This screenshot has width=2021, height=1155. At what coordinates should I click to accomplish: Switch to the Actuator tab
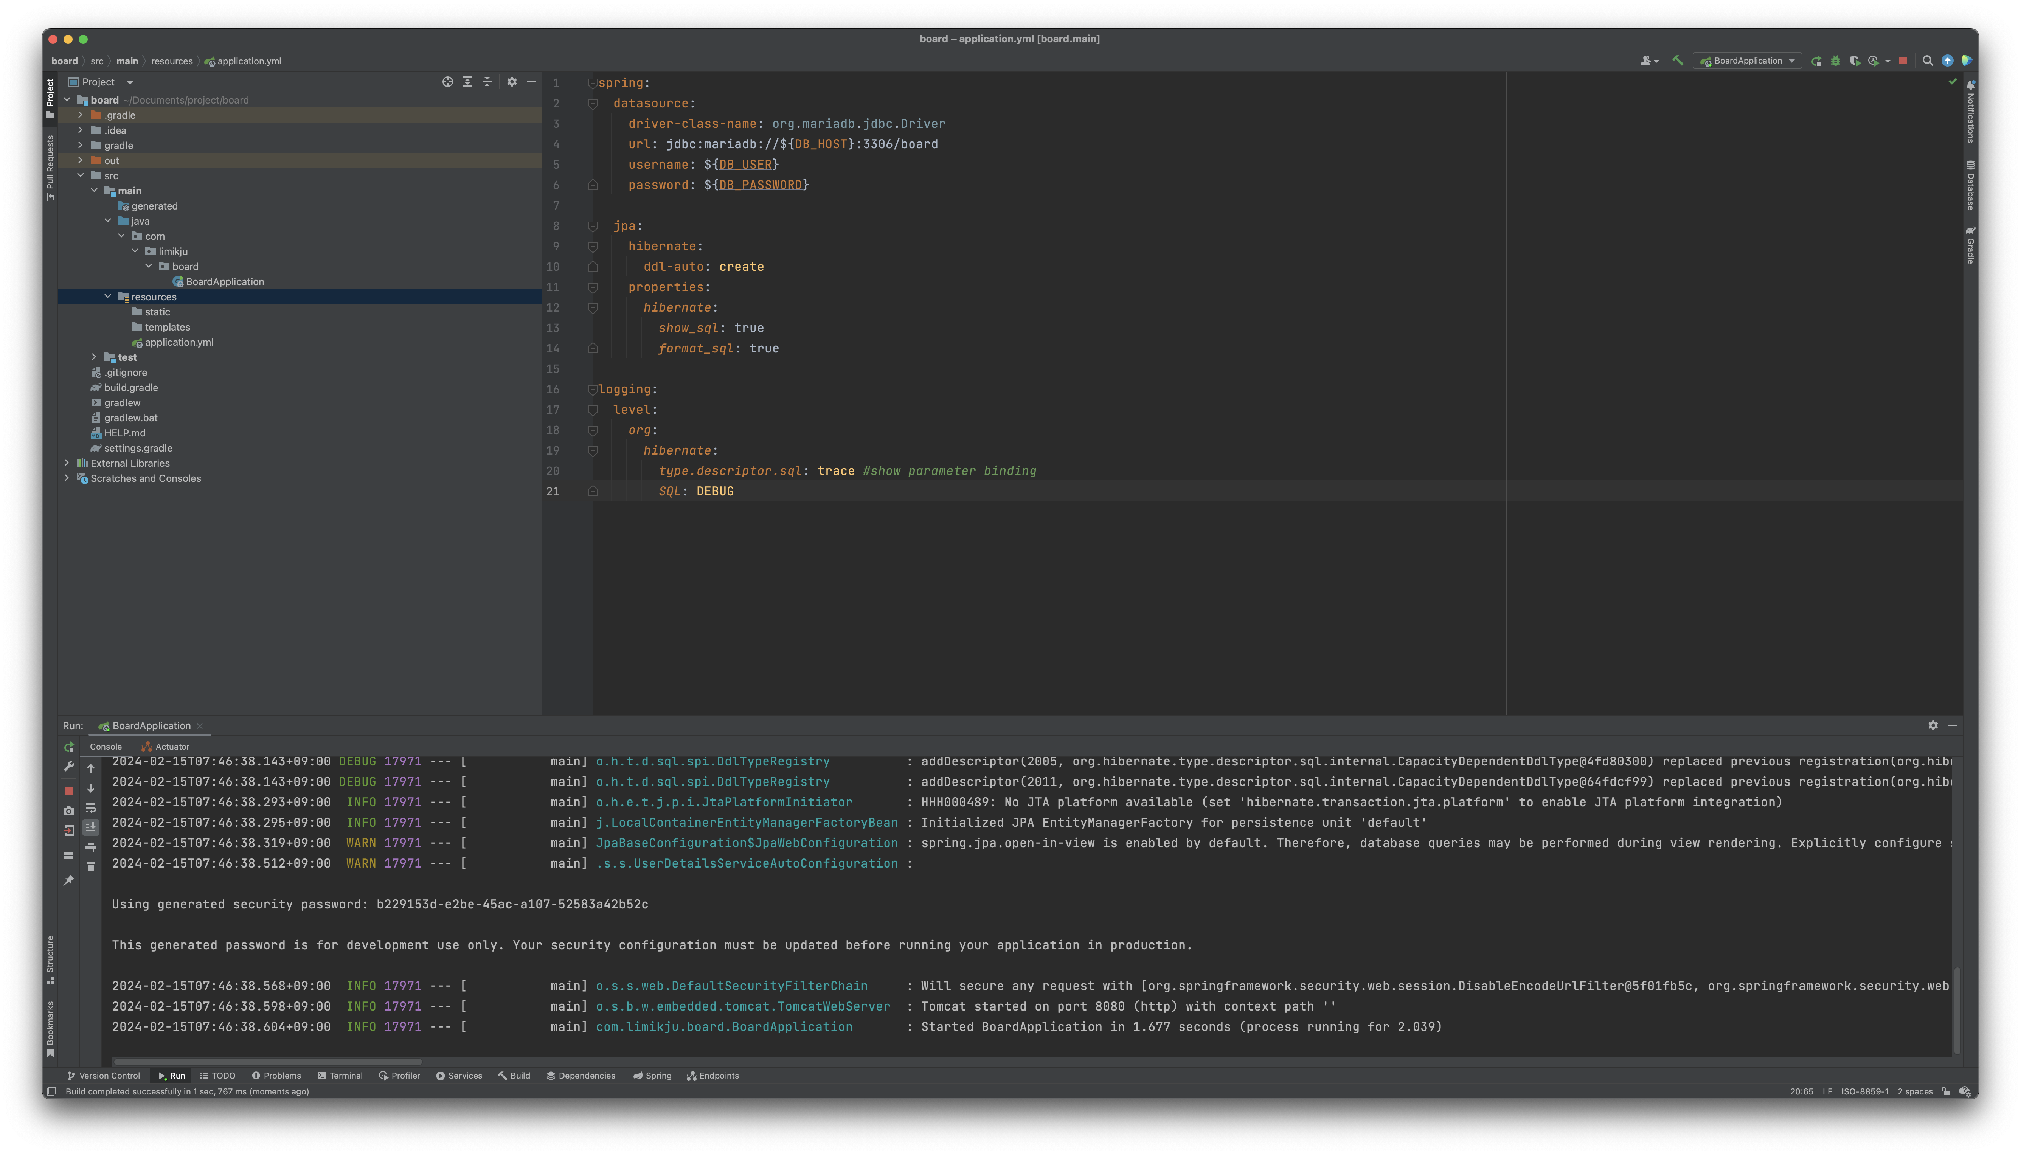click(x=166, y=747)
